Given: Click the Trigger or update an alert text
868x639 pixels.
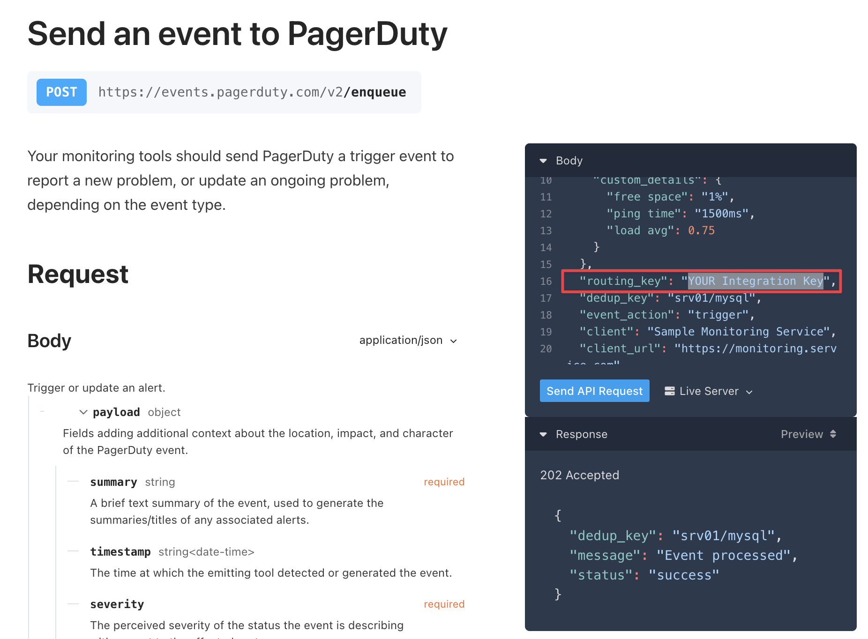Looking at the screenshot, I should pos(96,388).
